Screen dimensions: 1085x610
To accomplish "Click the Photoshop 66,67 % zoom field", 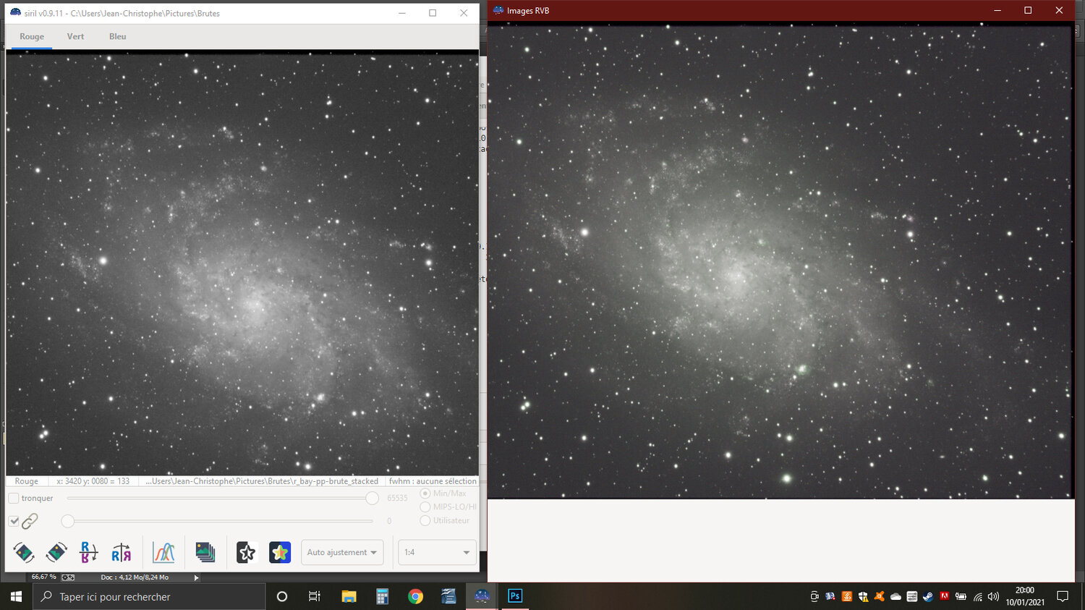I will pyautogui.click(x=43, y=577).
